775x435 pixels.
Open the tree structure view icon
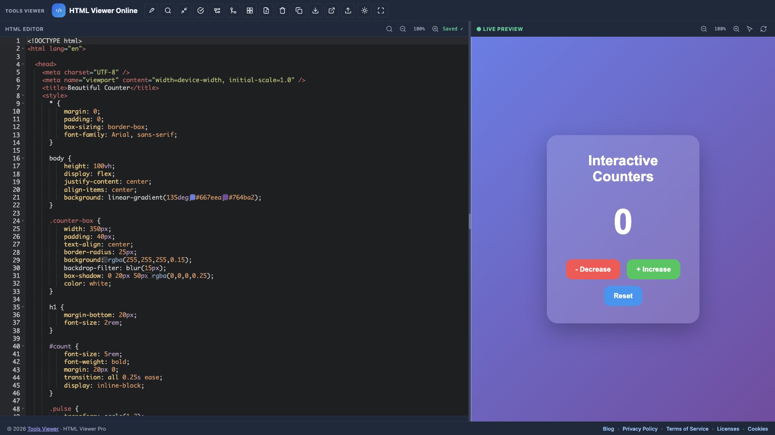point(217,11)
